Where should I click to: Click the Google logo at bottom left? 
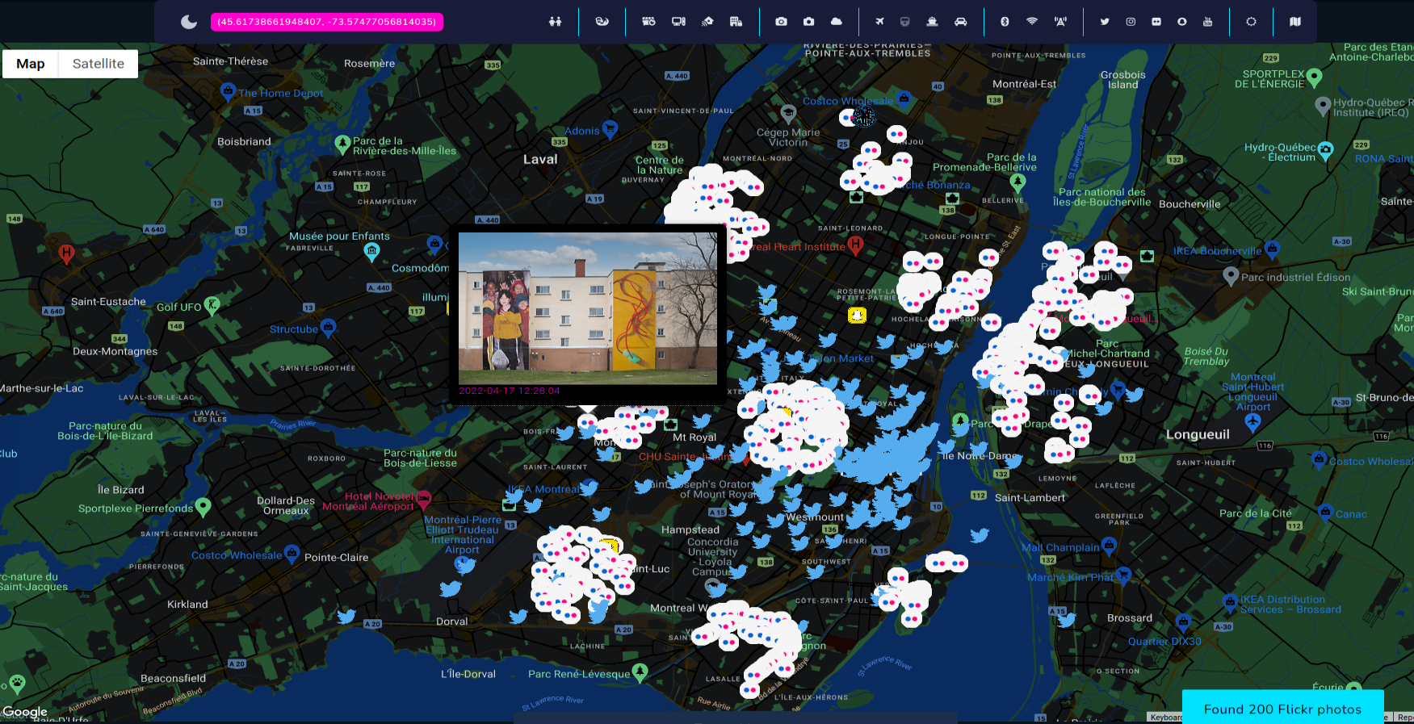click(25, 712)
